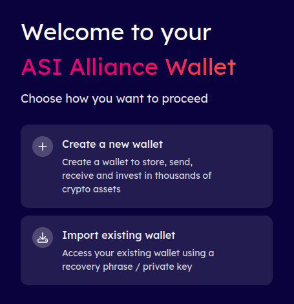This screenshot has height=304, width=294.
Task: Open the Import existing wallet card
Action: pos(147,250)
